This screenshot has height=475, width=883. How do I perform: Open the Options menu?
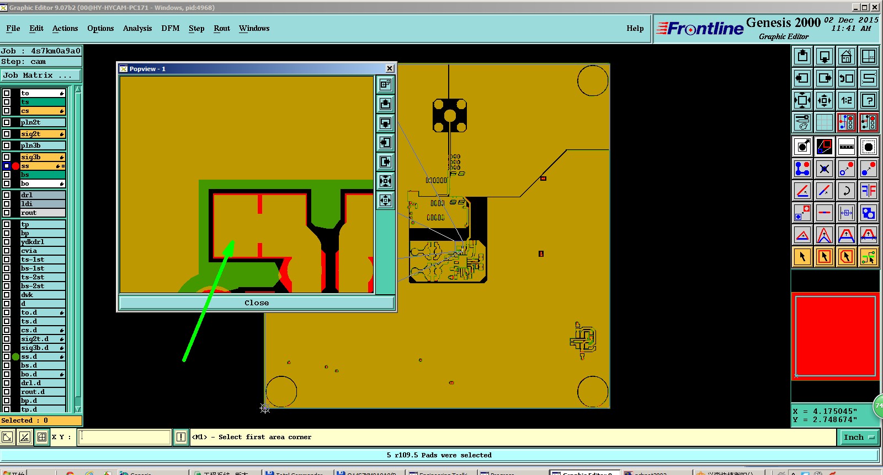tap(100, 28)
